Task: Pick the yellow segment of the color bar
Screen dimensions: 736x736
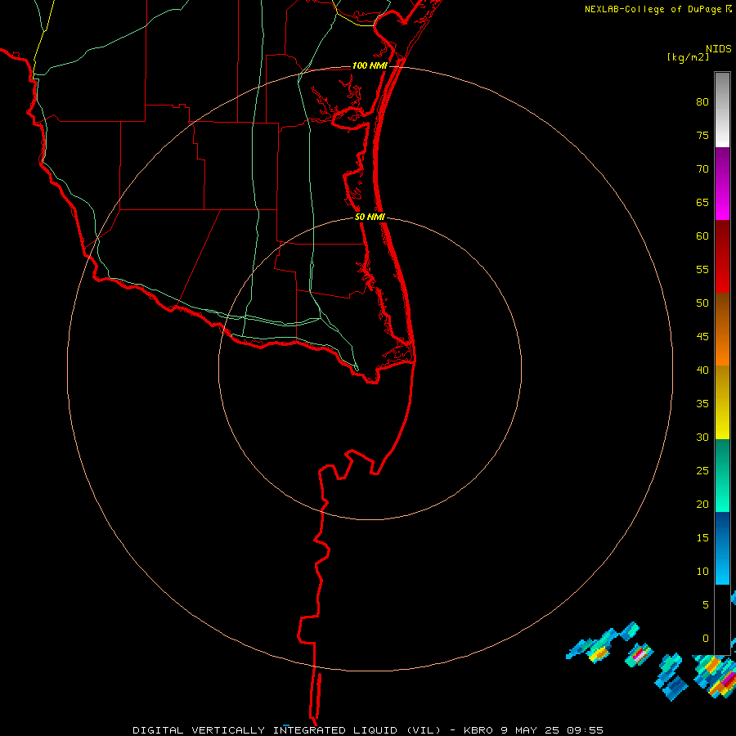Action: pyautogui.click(x=722, y=402)
